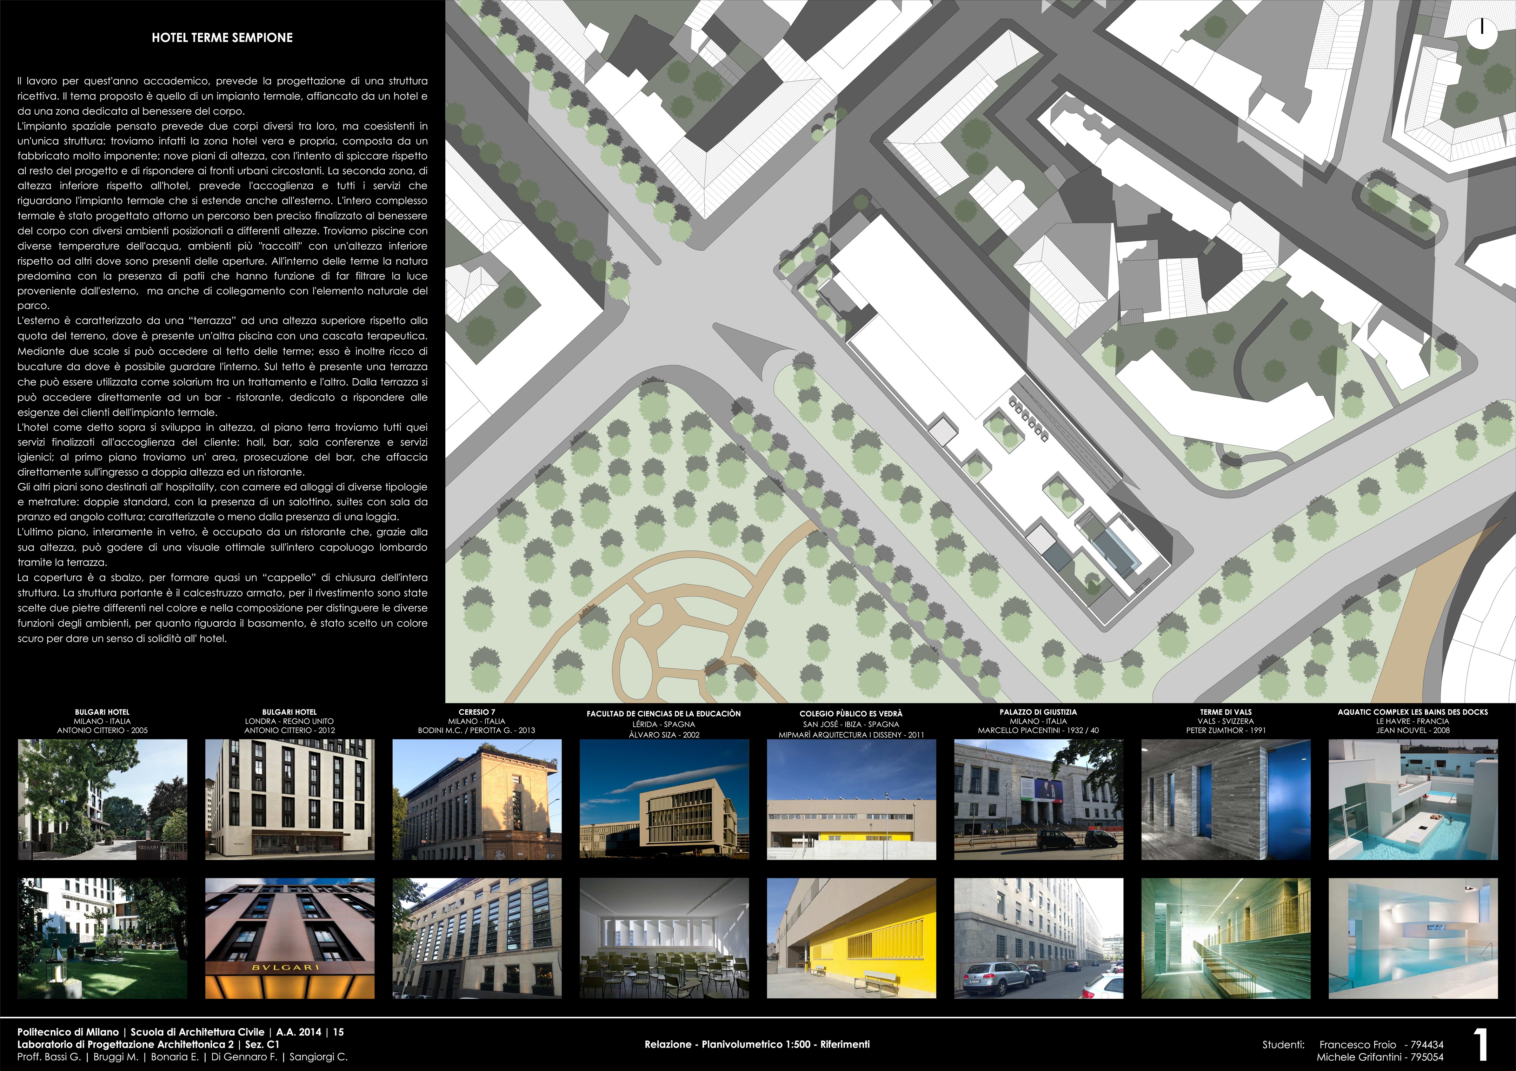Click 'MIPMARÌ ARQUITECTURA I DISSENY - 2011'
This screenshot has width=1516, height=1071.
tap(851, 735)
